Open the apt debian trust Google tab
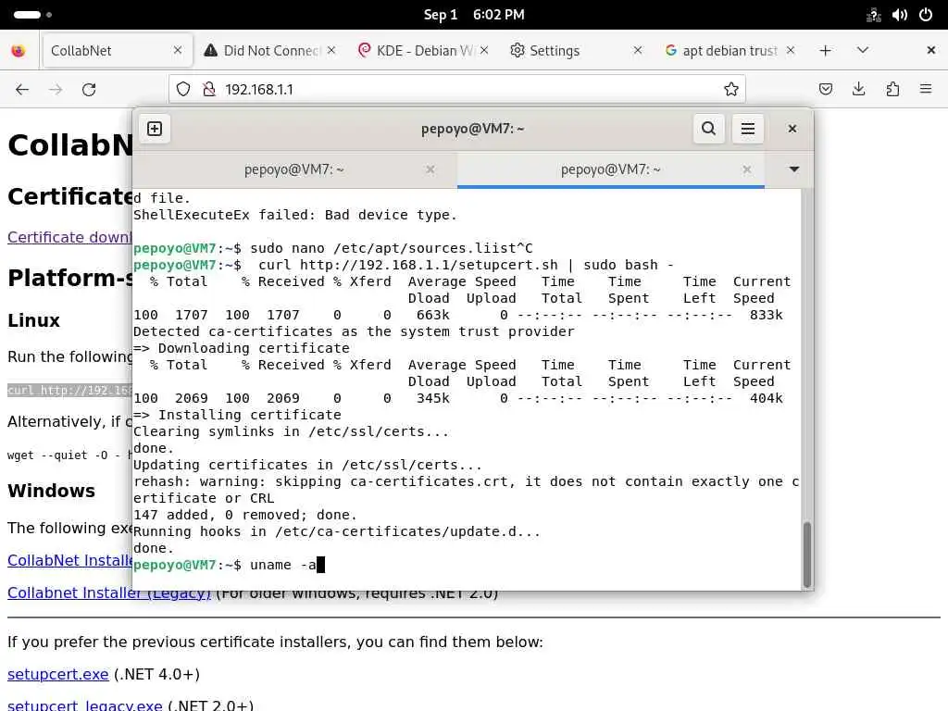948x711 pixels. pos(730,51)
